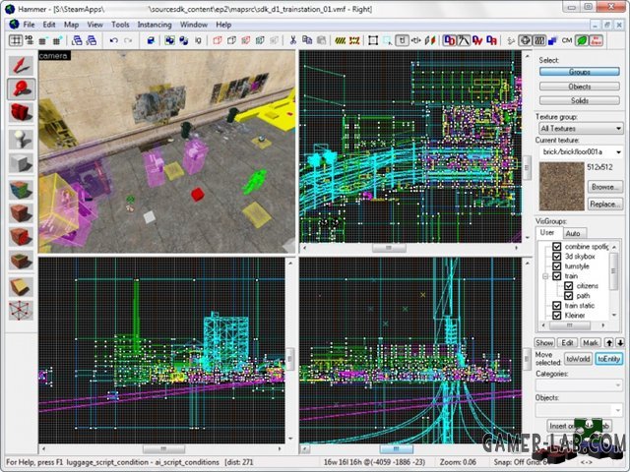Uncheck the 'combine spotlig' visgroup

pos(557,247)
